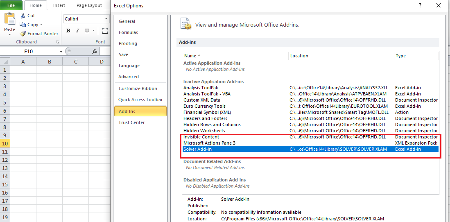This screenshot has width=450, height=222.
Task: Click the Paste clipboard icon
Action: 9,19
